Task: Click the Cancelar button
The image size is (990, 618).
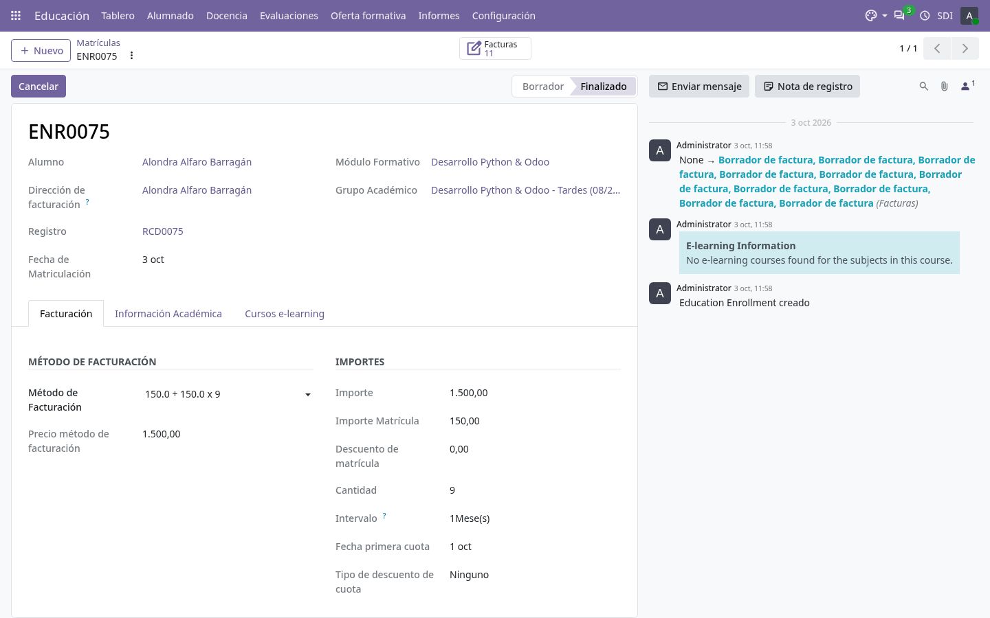Action: 38,87
